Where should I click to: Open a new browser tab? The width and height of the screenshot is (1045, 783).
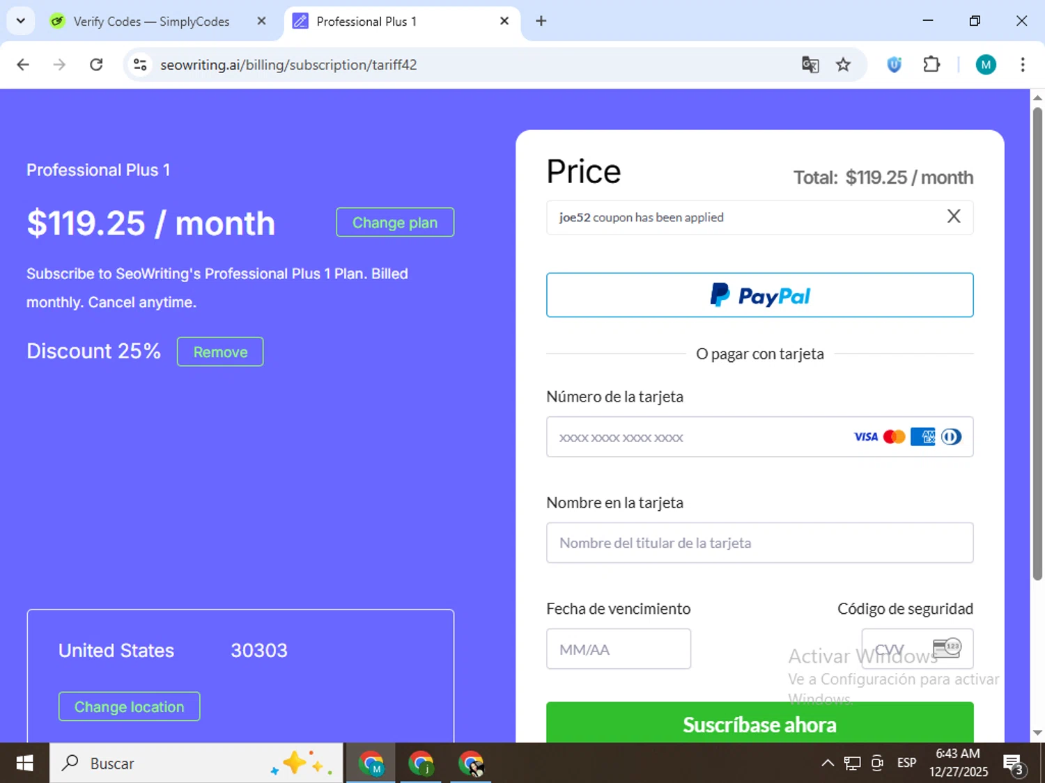541,22
